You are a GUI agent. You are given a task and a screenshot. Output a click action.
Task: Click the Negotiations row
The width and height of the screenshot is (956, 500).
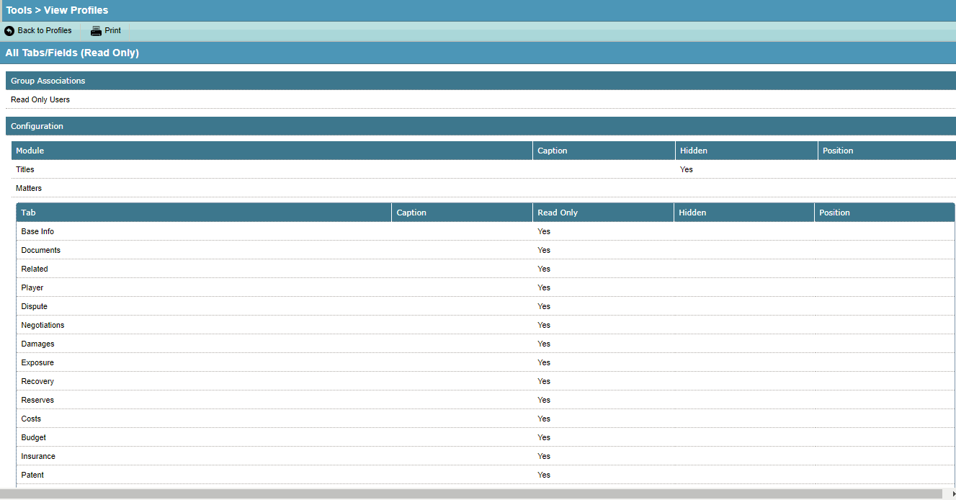pos(43,325)
